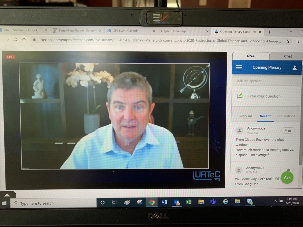Launch Paint from the taskbar
The height and width of the screenshot is (227, 303).
[x=127, y=202]
